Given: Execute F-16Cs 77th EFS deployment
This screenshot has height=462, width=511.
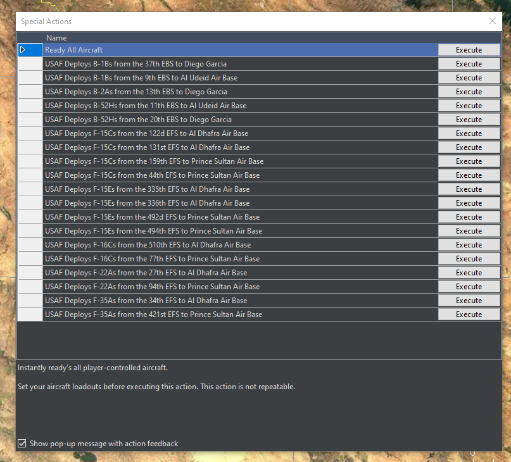Looking at the screenshot, I should 469,259.
